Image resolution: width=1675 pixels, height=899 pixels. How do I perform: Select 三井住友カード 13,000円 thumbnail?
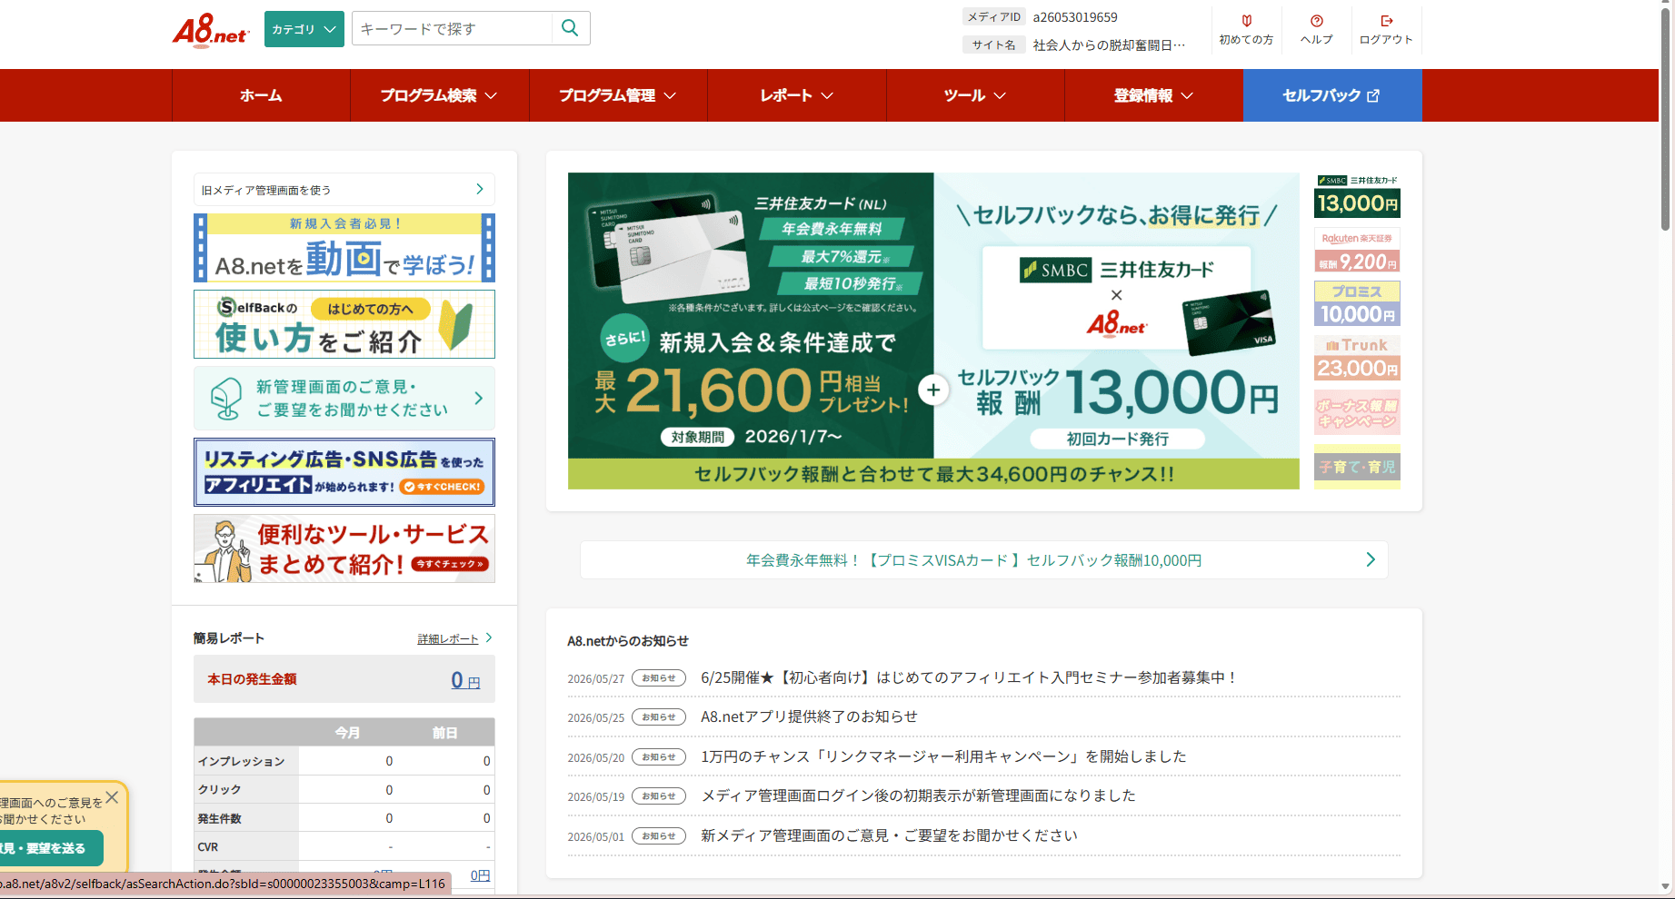1357,195
